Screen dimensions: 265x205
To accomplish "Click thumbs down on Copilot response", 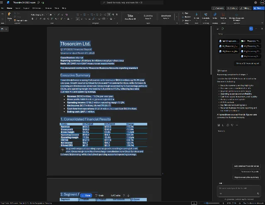I will [x=232, y=125].
